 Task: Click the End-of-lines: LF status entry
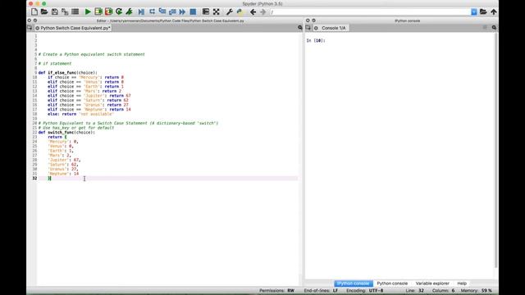pos(321,291)
